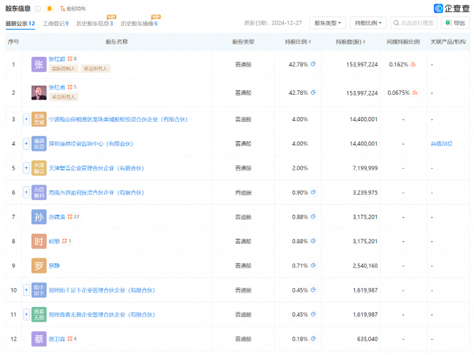Screen dimensions: 474x355
Task: Click the search input field 点击进行搜索
Action: click(x=413, y=23)
